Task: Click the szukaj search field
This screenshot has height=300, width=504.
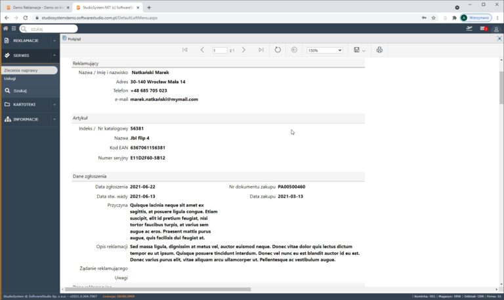Action: pos(51,29)
